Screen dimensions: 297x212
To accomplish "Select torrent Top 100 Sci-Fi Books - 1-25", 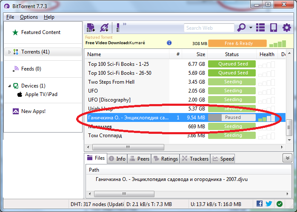I will pyautogui.click(x=118, y=64).
